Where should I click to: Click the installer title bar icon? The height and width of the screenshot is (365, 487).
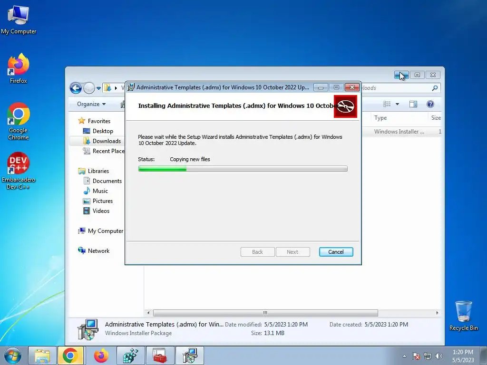click(x=131, y=87)
